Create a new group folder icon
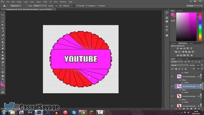The width and height of the screenshot is (204, 115). click(191, 109)
